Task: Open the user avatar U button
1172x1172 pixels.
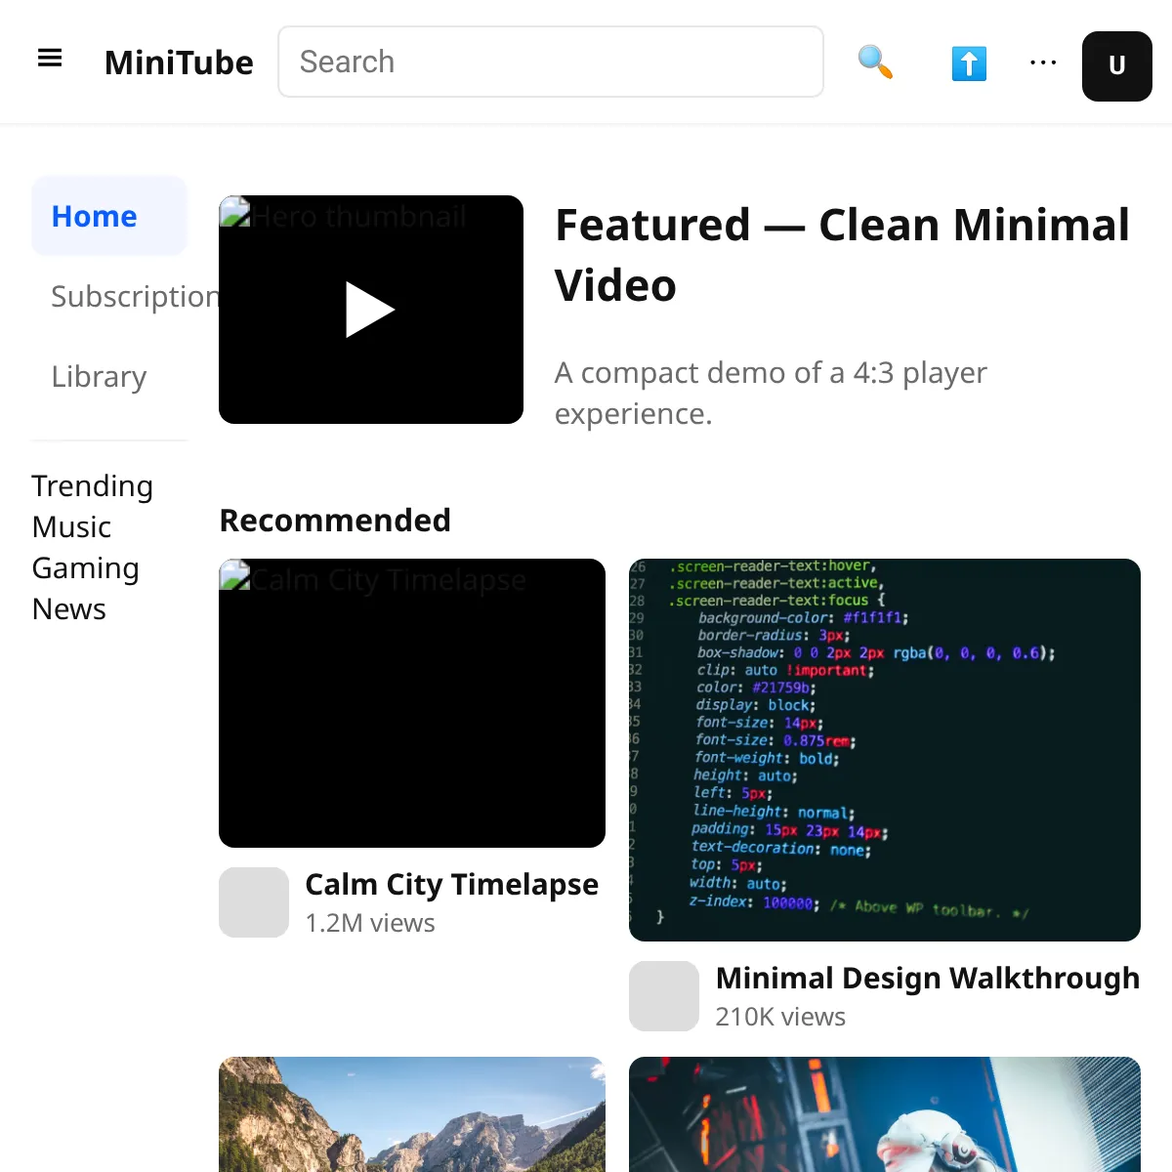Action: click(1117, 66)
